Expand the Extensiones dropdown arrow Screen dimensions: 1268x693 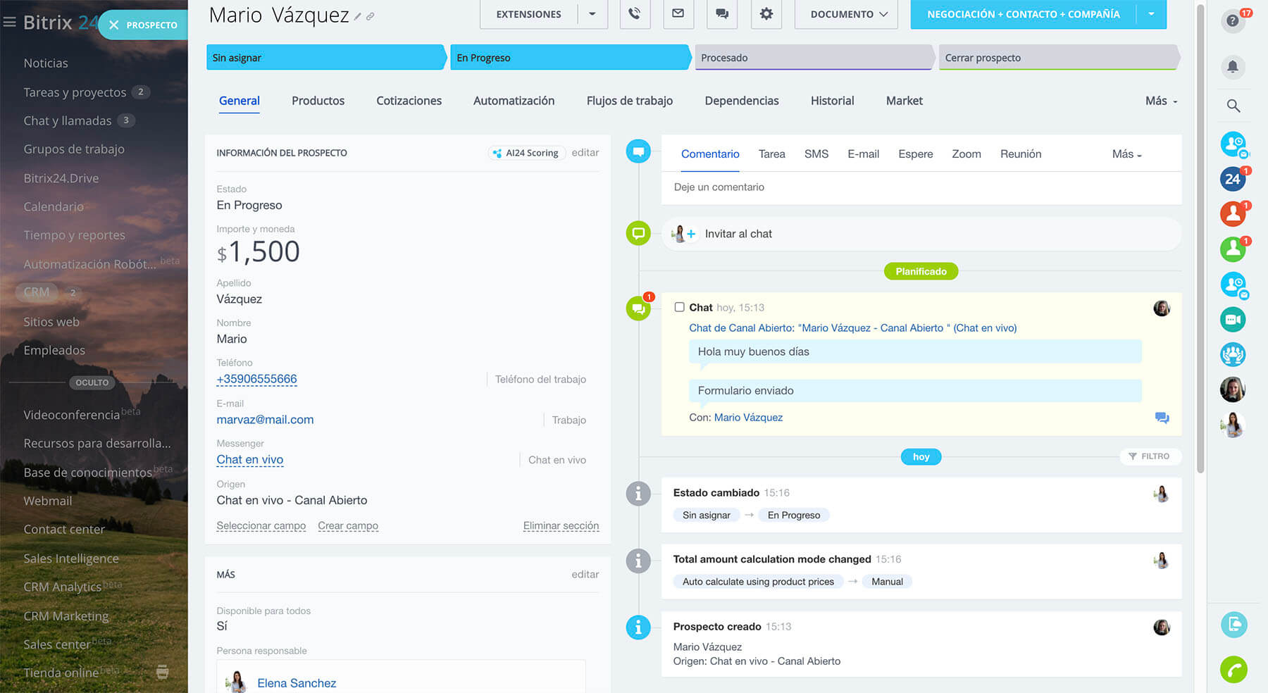point(592,14)
